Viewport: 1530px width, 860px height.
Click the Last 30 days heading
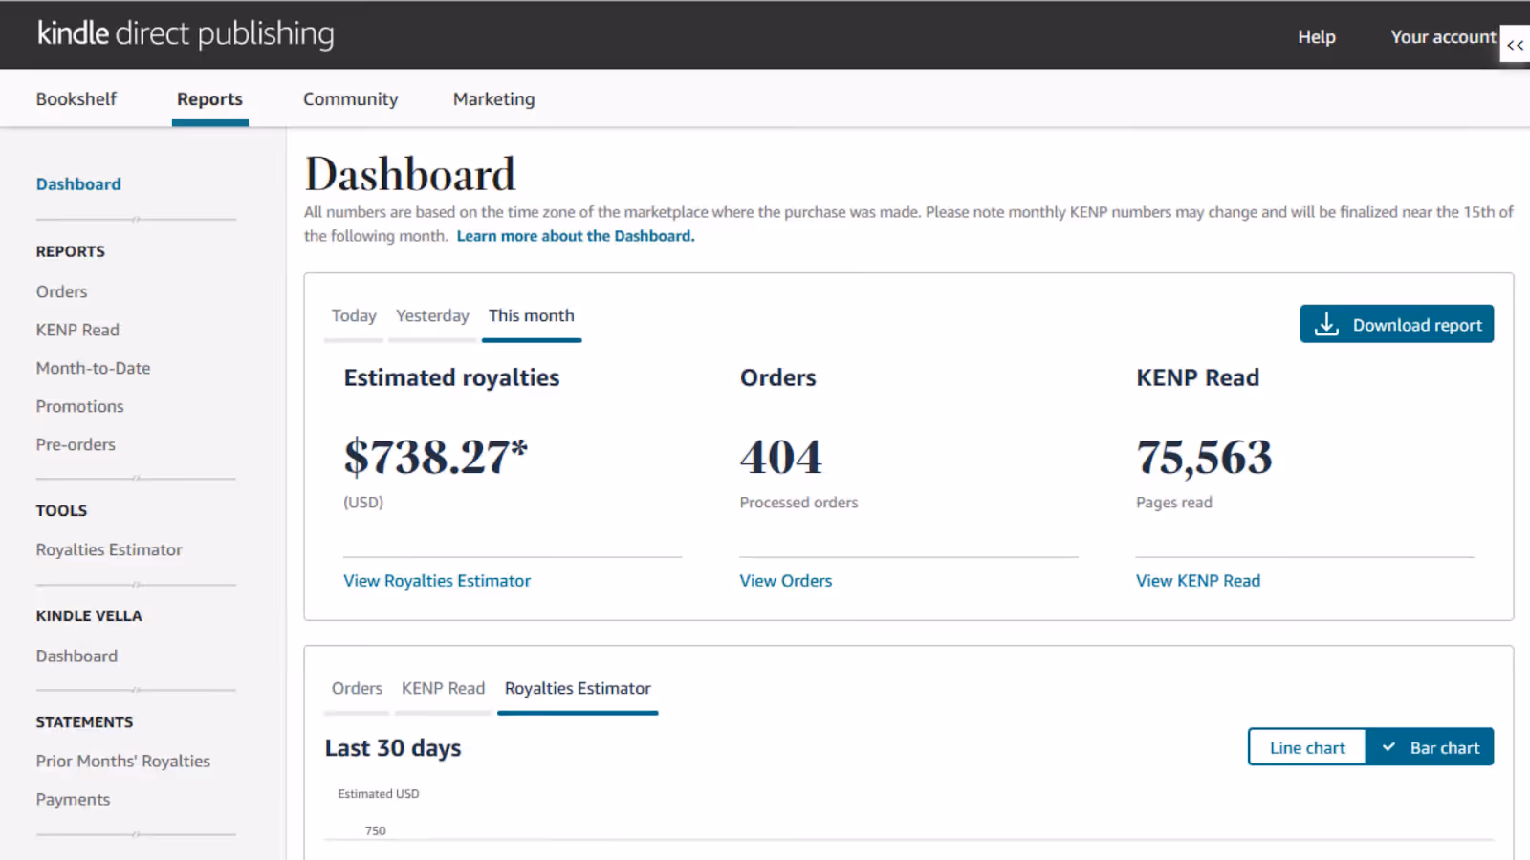(393, 748)
